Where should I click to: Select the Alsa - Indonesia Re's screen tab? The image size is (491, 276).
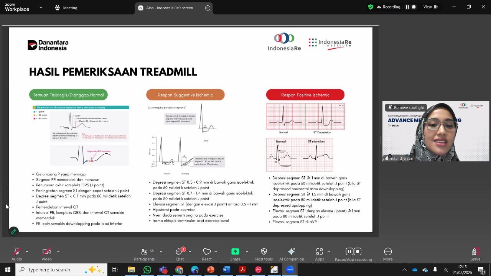coord(169,8)
